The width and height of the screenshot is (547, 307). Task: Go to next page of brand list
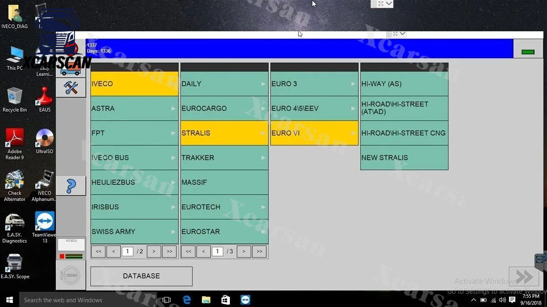[154, 252]
